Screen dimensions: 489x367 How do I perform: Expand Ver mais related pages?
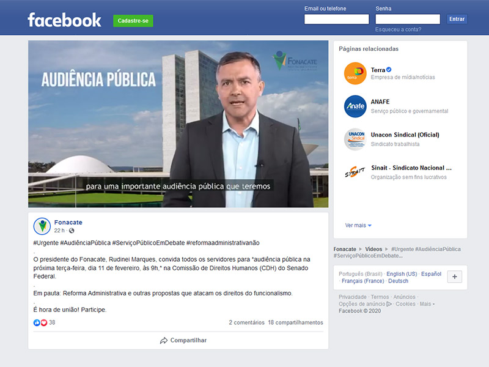(x=358, y=225)
